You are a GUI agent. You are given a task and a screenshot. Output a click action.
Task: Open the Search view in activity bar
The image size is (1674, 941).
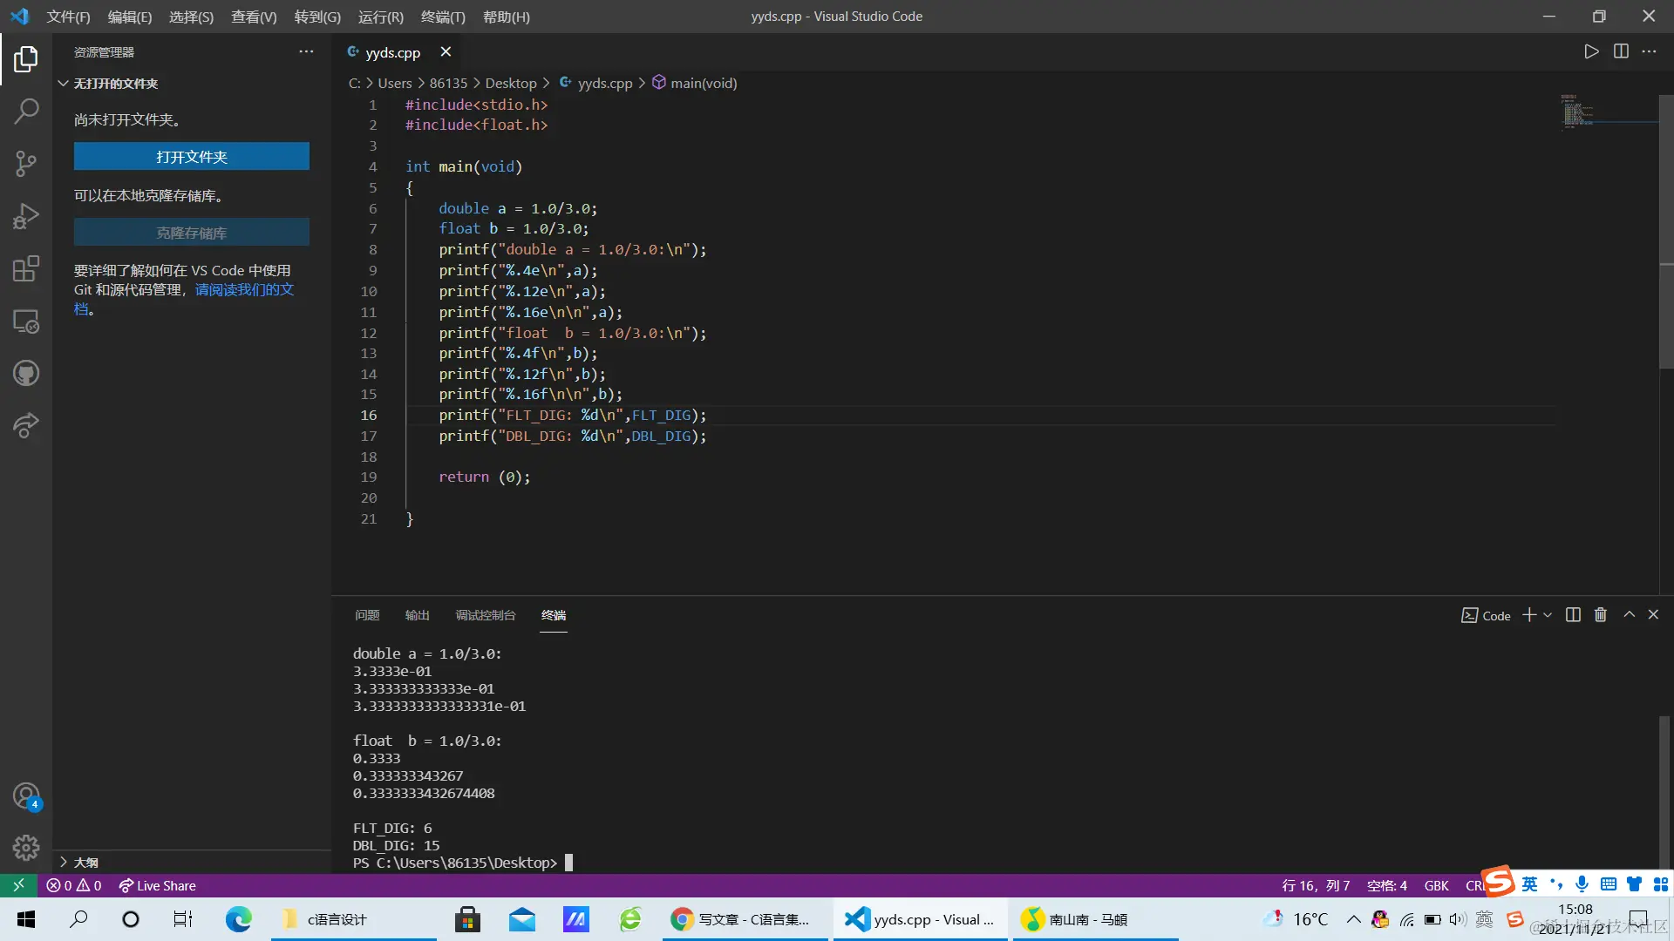(x=26, y=111)
